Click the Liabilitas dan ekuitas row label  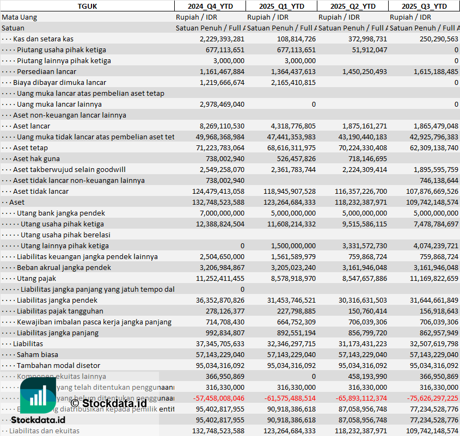44,431
